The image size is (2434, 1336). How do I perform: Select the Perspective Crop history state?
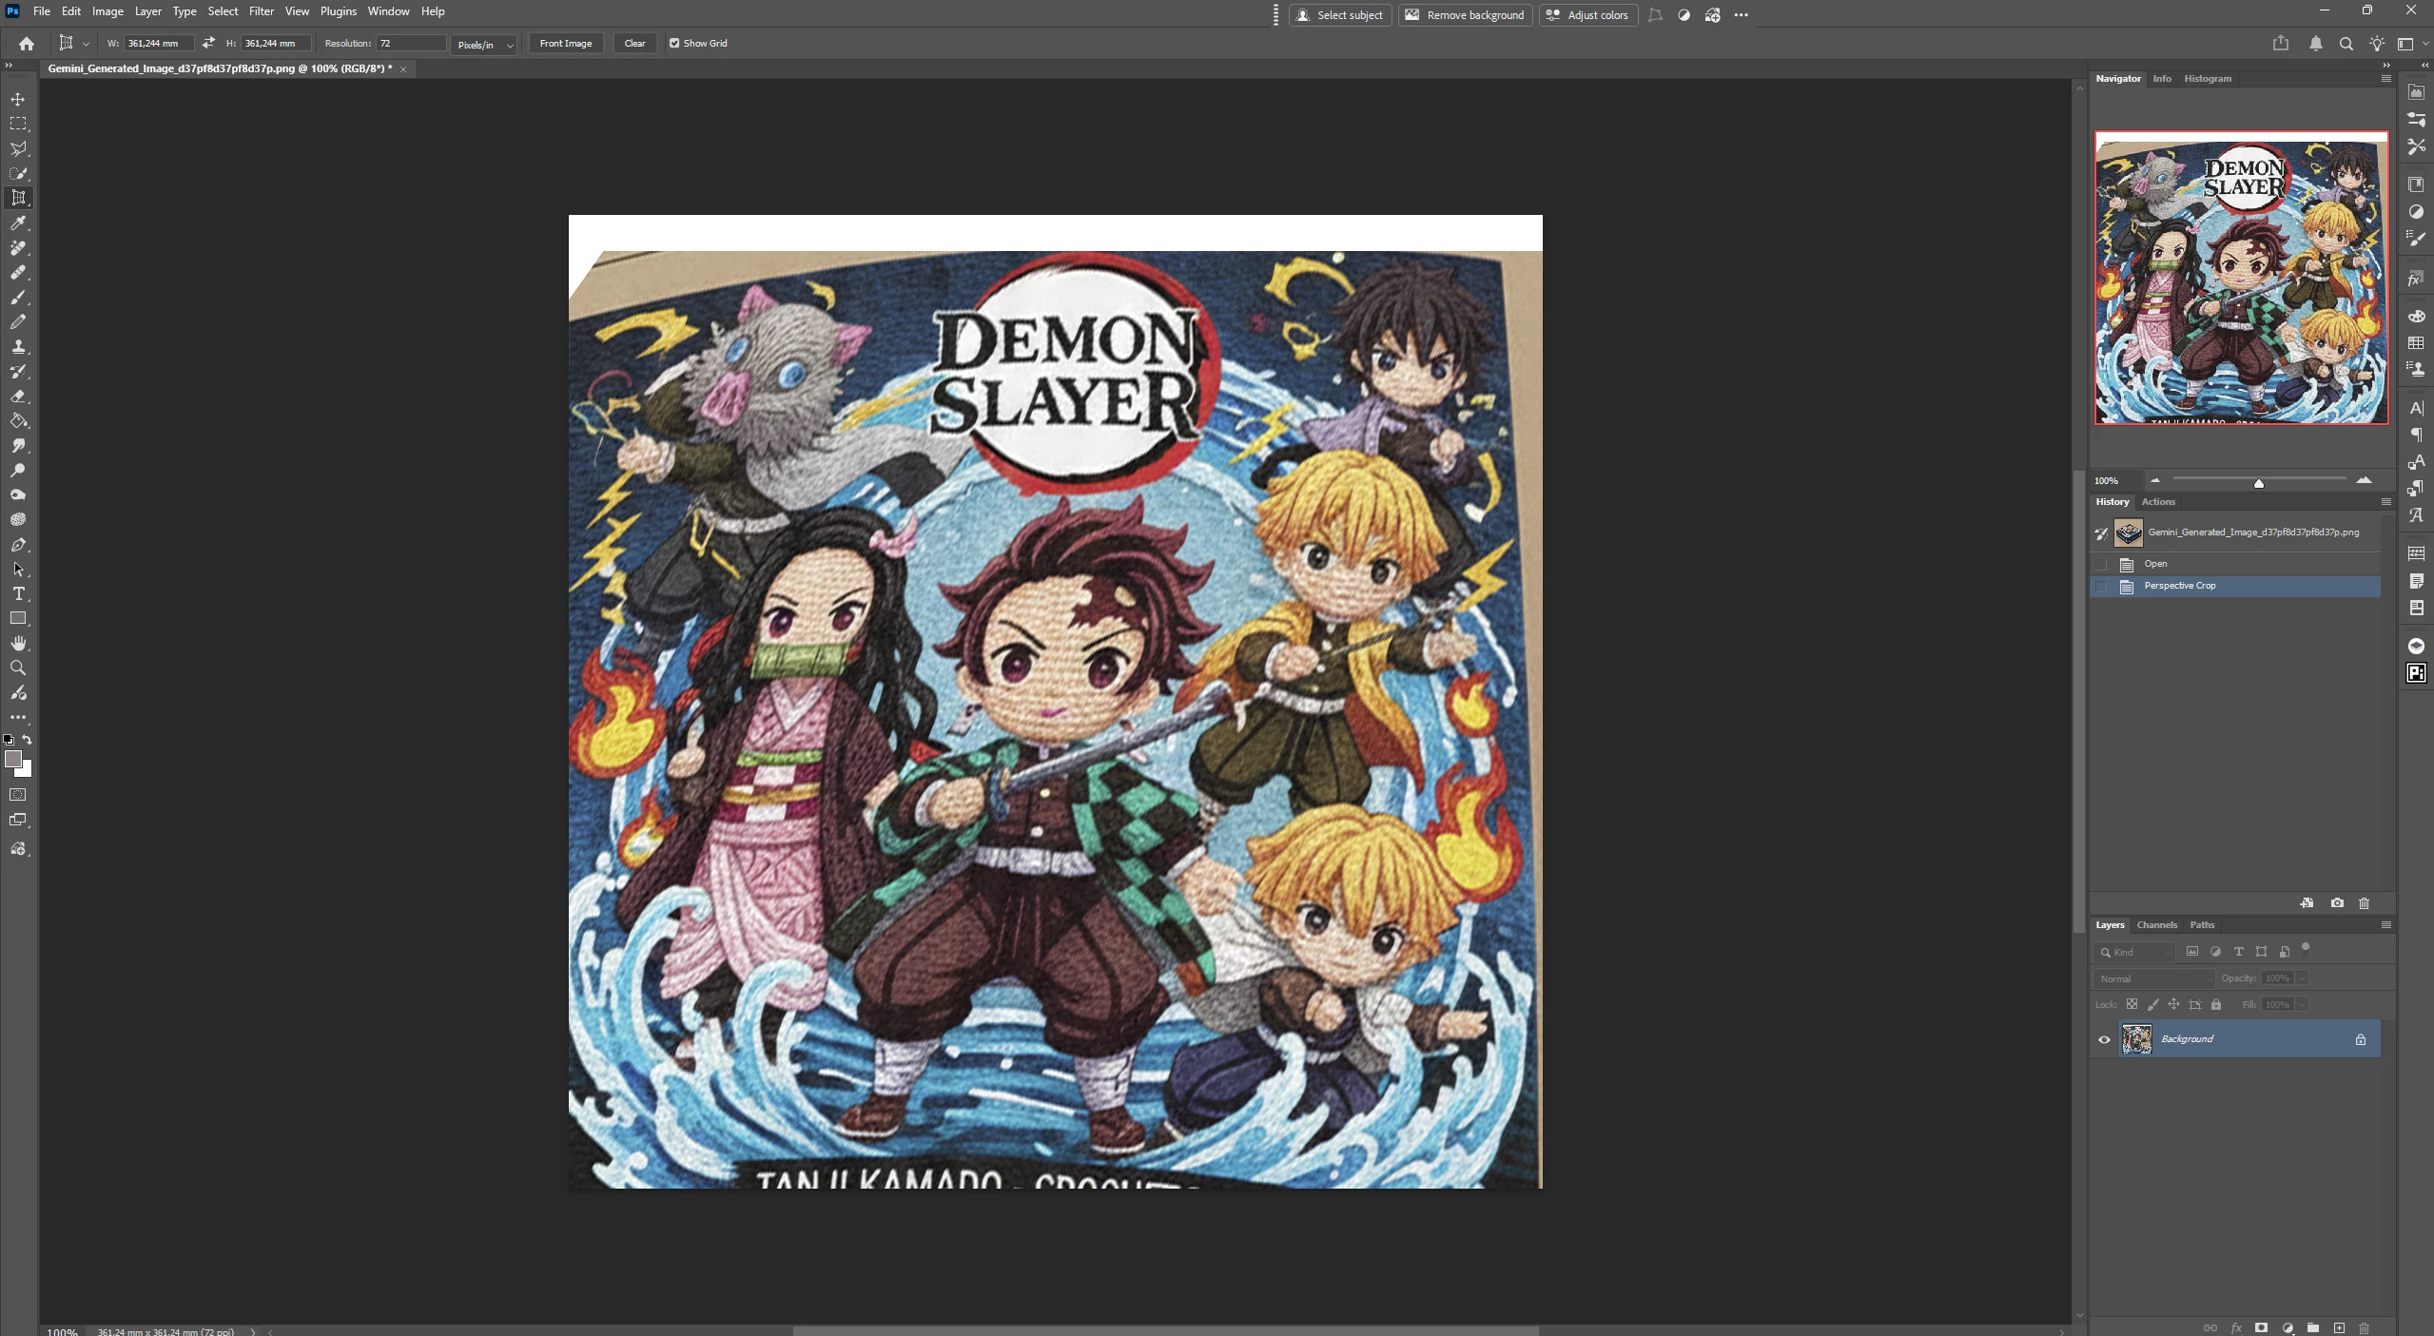click(x=2236, y=587)
